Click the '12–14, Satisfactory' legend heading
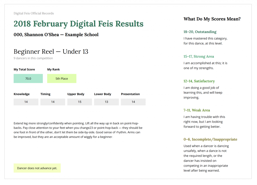 [x=199, y=81]
